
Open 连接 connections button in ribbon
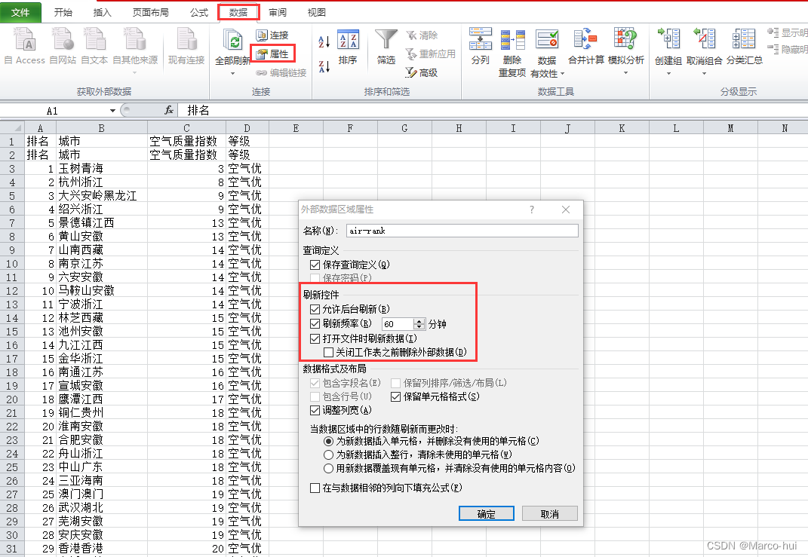(272, 35)
